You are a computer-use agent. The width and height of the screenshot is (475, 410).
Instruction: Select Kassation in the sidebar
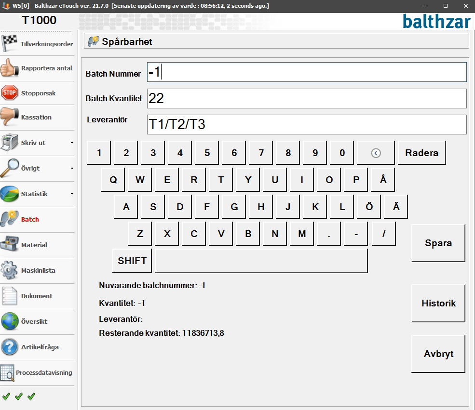pyautogui.click(x=37, y=117)
